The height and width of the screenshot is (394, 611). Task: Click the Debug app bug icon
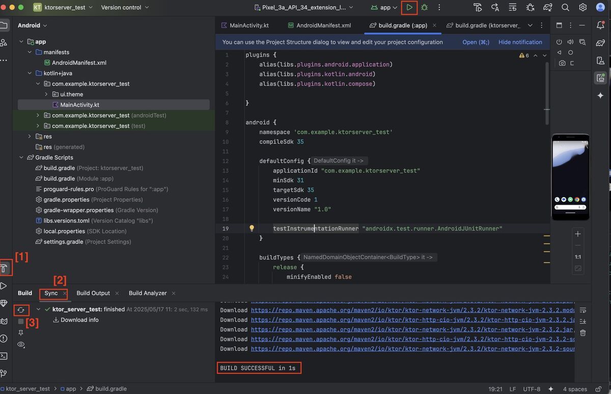[424, 8]
